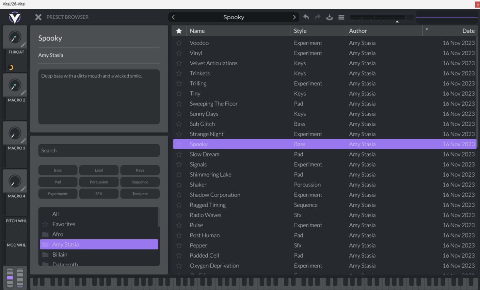
Task: Filter presets by Sequence style
Action: tap(140, 182)
